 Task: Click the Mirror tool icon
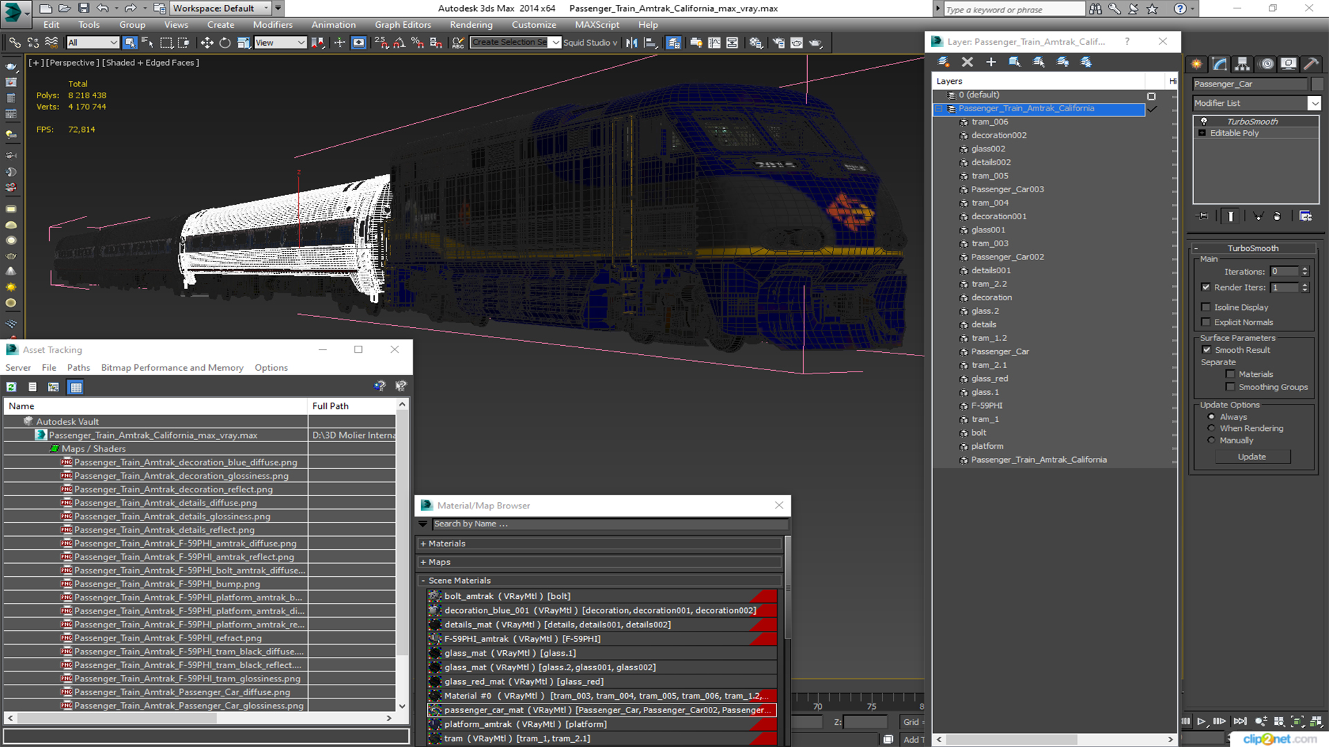pyautogui.click(x=631, y=43)
